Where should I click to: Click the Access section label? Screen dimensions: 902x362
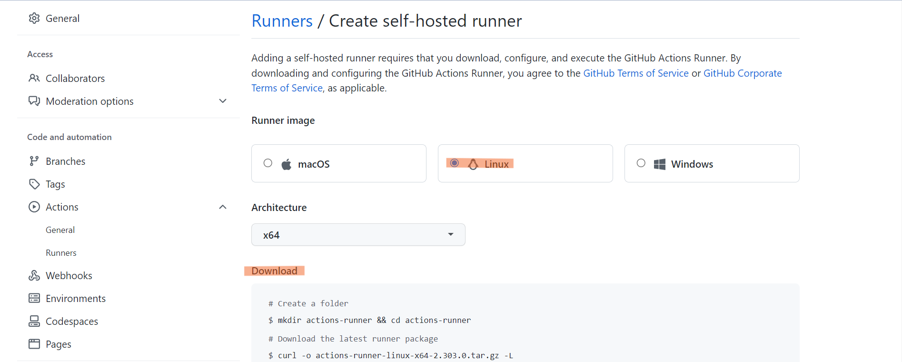(40, 54)
